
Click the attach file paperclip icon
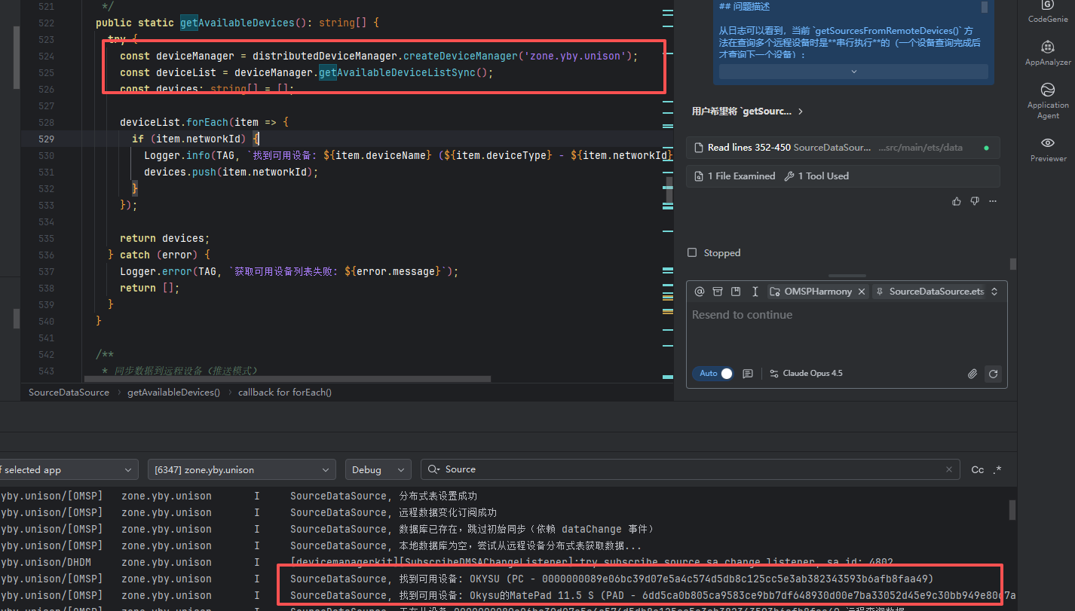click(x=972, y=374)
